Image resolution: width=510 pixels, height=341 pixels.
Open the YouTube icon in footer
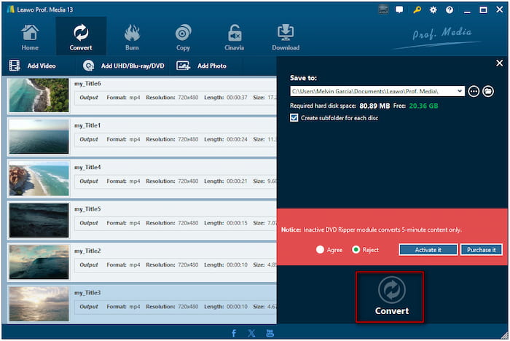pyautogui.click(x=270, y=333)
